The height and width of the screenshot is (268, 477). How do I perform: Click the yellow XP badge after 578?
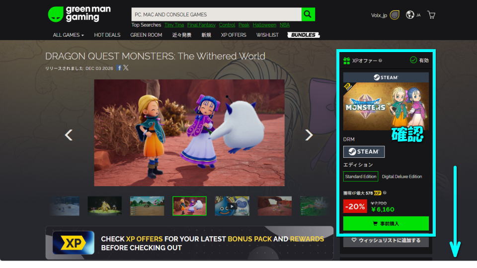pos(378,193)
